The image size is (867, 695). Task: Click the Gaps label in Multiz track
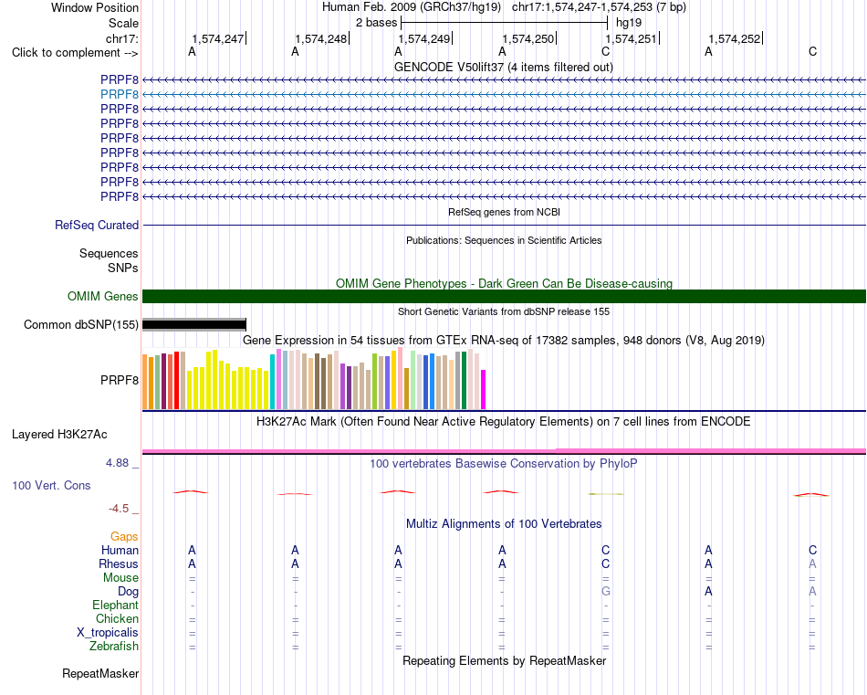tap(124, 536)
